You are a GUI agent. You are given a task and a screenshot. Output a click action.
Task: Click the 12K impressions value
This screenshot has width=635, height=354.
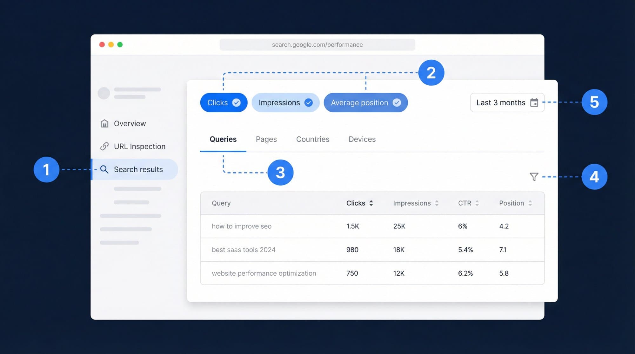click(x=399, y=273)
